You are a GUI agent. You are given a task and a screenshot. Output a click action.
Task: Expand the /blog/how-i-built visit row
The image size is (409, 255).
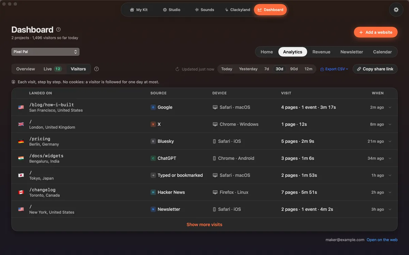(390, 107)
